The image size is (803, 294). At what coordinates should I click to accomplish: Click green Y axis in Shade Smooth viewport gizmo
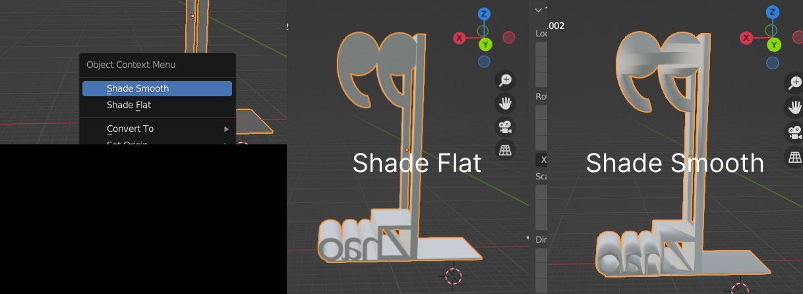[774, 45]
